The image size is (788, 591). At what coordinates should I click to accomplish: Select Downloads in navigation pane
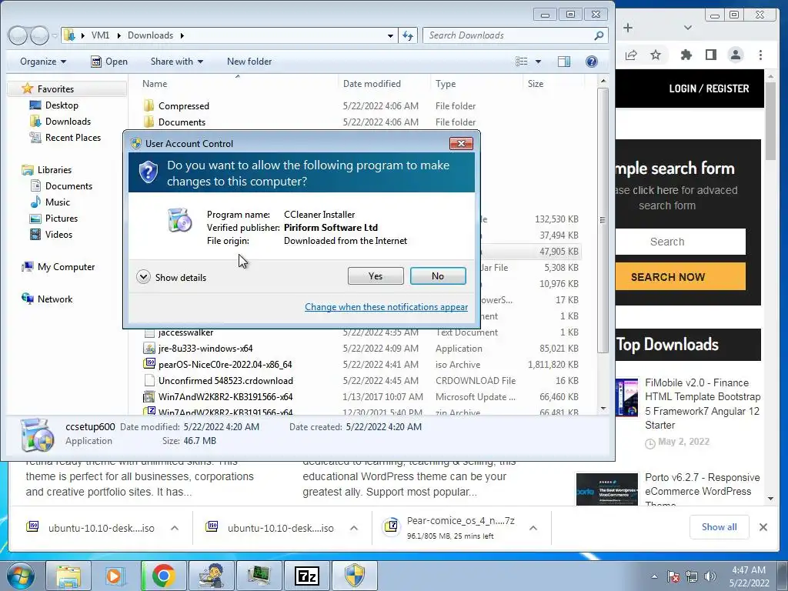pyautogui.click(x=68, y=121)
